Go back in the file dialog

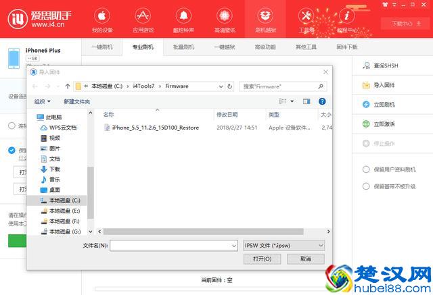point(35,86)
